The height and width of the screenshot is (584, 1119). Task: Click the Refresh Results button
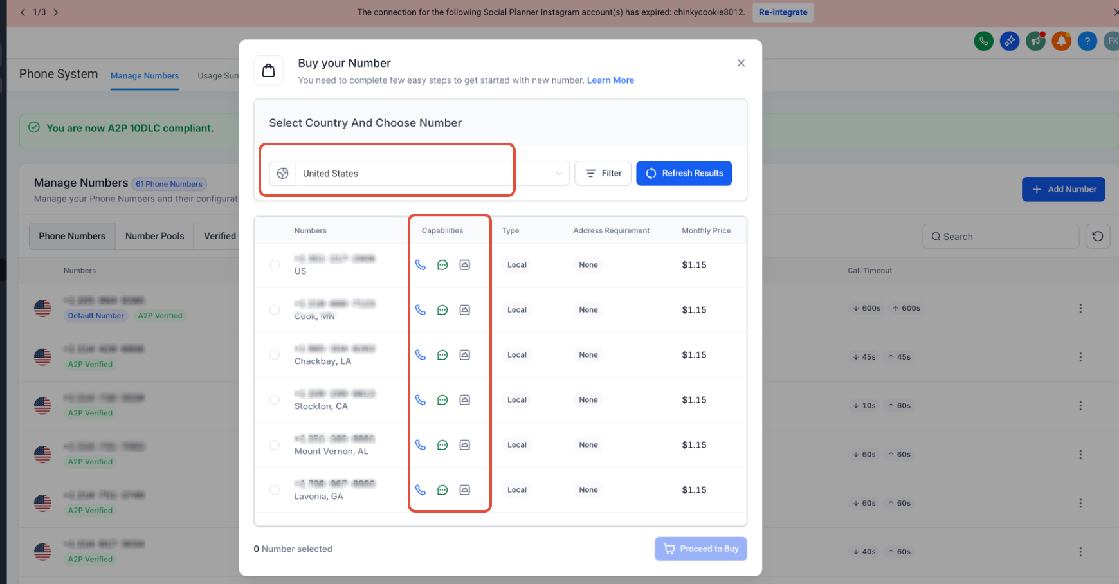[684, 173]
